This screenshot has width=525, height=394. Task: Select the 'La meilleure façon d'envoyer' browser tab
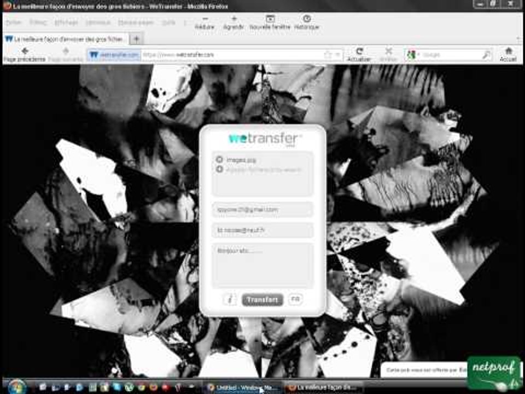65,39
